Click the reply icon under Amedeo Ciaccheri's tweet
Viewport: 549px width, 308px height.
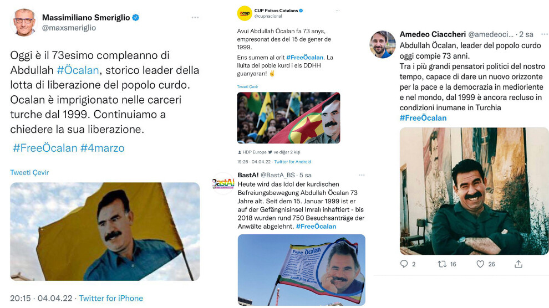click(404, 264)
